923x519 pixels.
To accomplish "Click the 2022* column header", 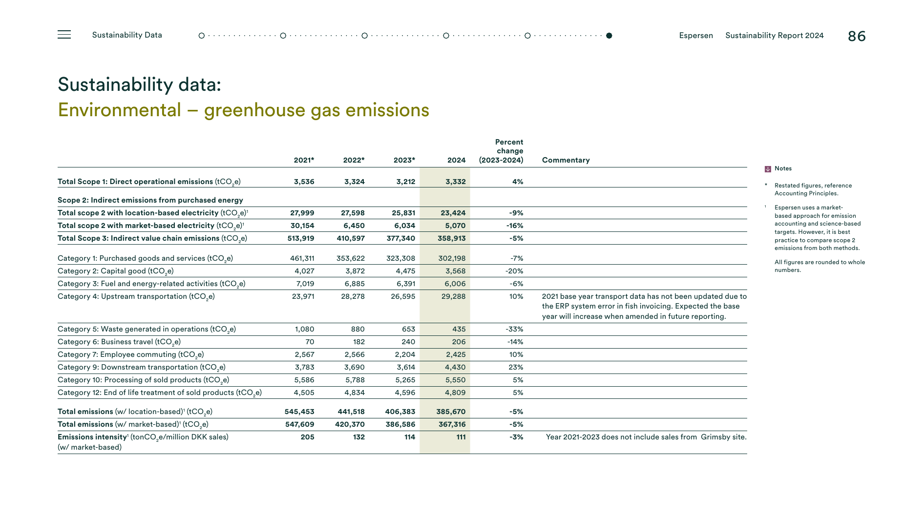I will [354, 160].
